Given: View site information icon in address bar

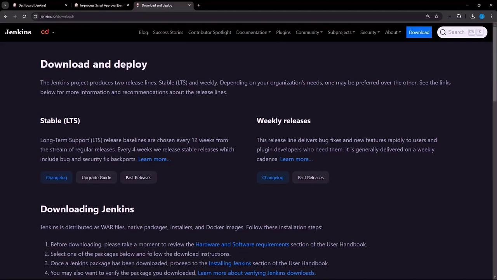Looking at the screenshot, I should click(35, 16).
